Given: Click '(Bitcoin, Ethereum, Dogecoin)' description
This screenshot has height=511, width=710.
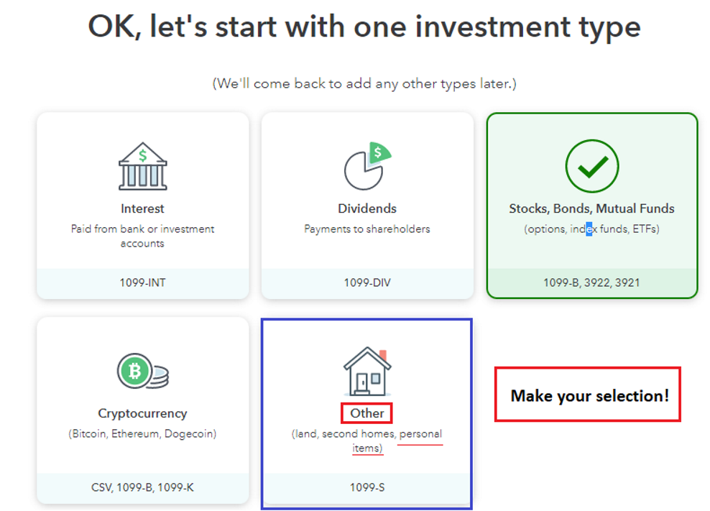Looking at the screenshot, I should tap(142, 433).
